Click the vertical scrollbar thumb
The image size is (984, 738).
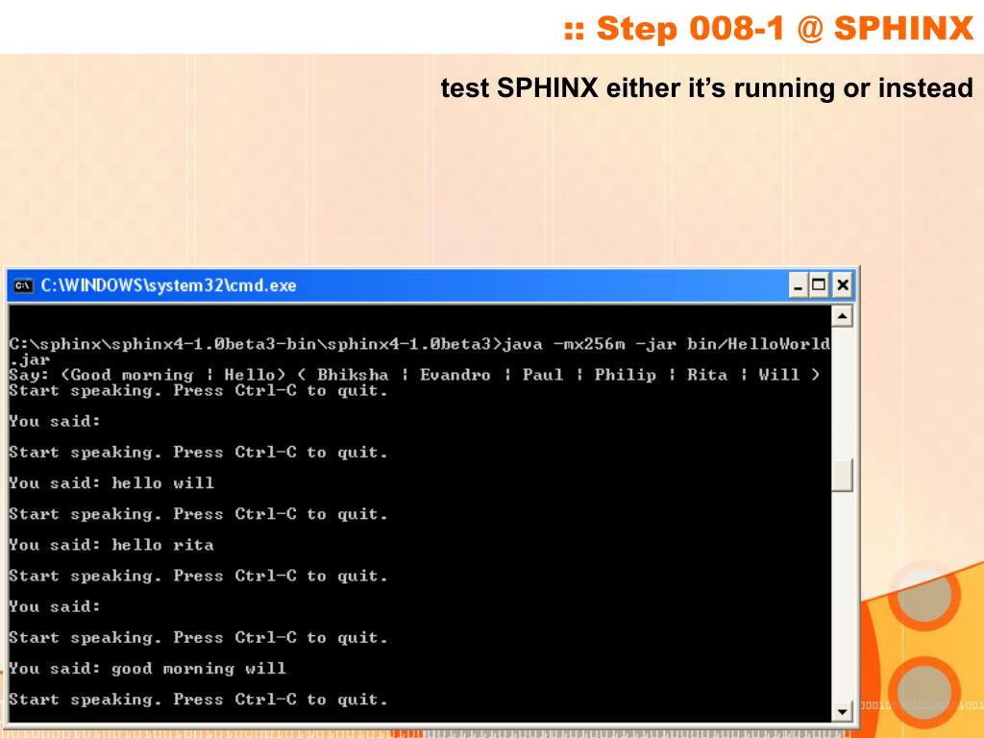point(842,475)
